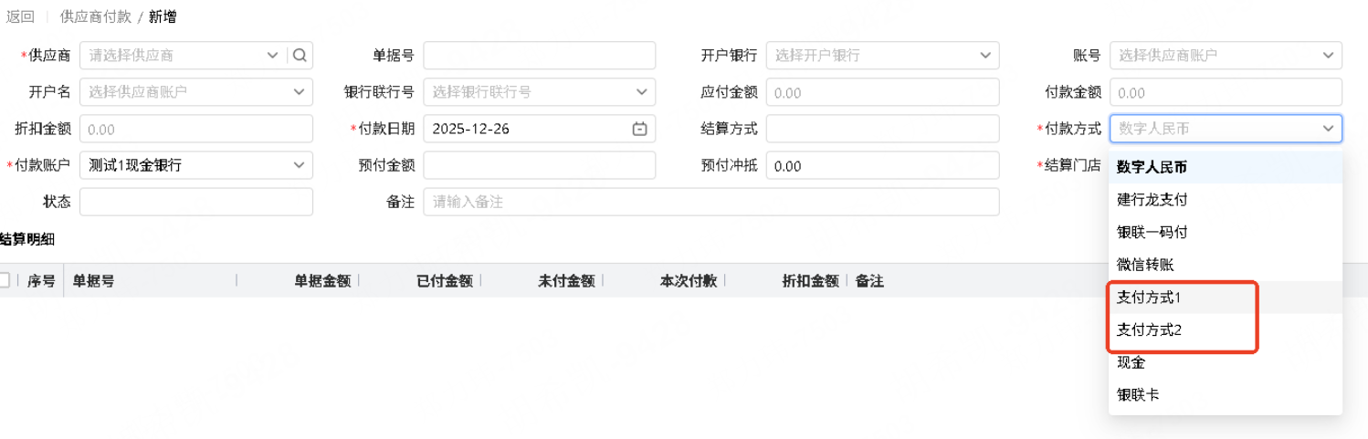The height and width of the screenshot is (439, 1368).
Task: Click the 返回 back link
Action: click(20, 16)
